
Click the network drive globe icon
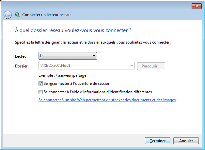click(x=17, y=15)
